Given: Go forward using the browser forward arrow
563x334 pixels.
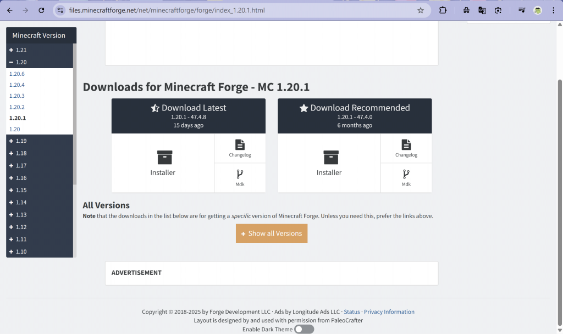Looking at the screenshot, I should pos(25,10).
